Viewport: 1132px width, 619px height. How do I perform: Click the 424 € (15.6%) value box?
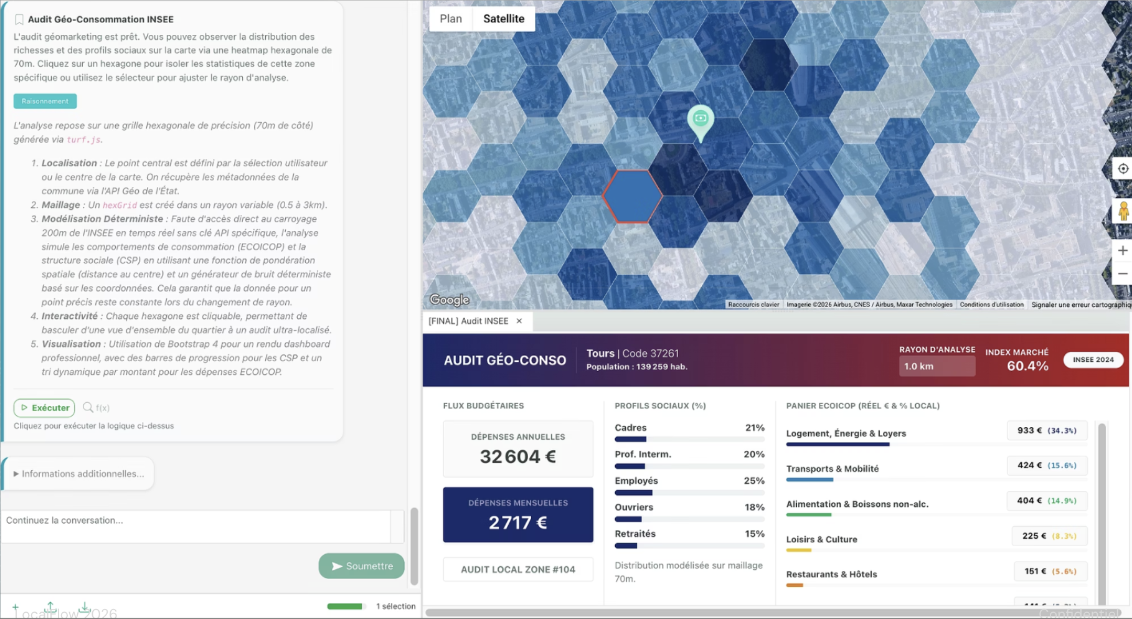click(1047, 465)
